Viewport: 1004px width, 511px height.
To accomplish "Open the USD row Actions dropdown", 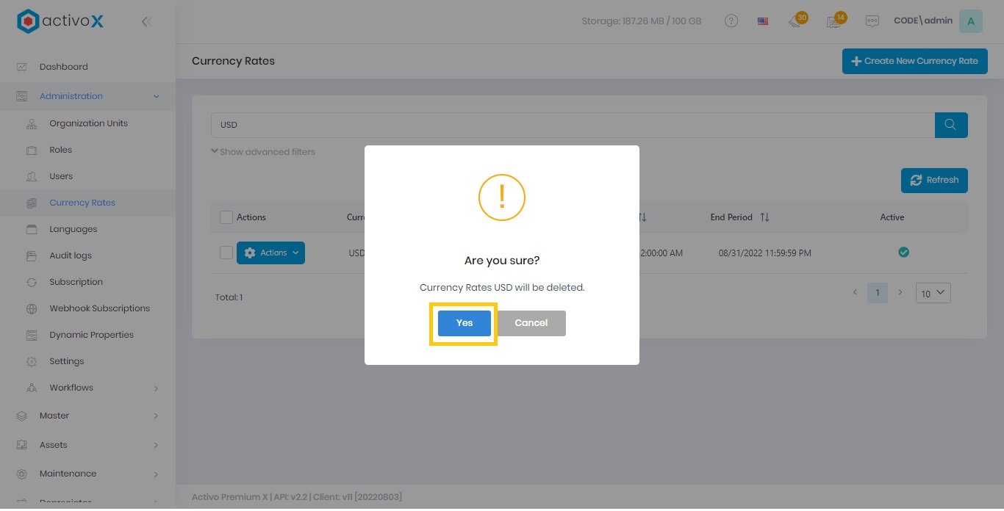I will tap(270, 253).
